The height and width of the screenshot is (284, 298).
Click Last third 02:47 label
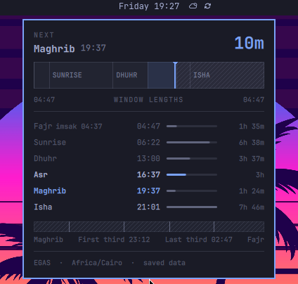(199, 240)
